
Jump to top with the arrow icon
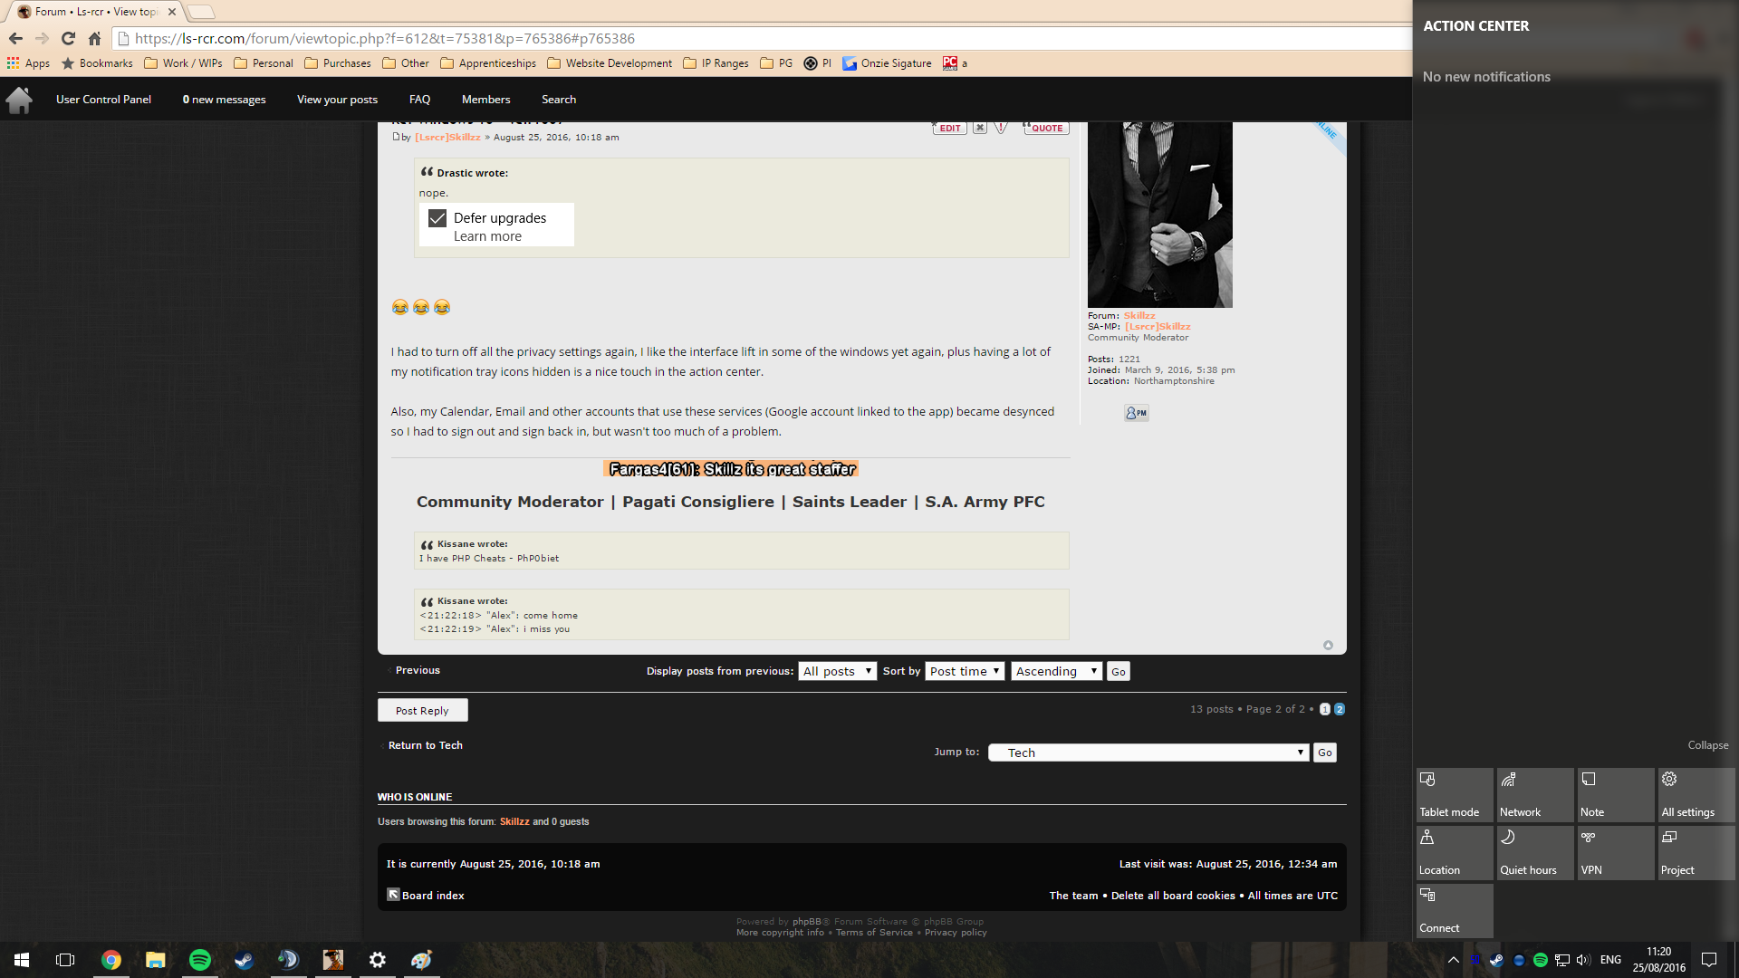point(1328,645)
